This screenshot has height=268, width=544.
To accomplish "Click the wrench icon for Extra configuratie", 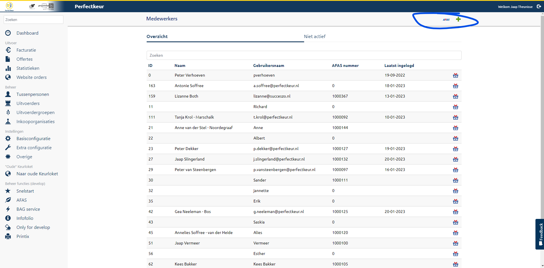I will (x=8, y=147).
